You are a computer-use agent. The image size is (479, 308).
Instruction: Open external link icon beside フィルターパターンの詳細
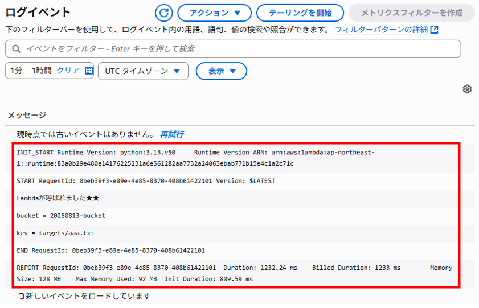click(x=434, y=30)
